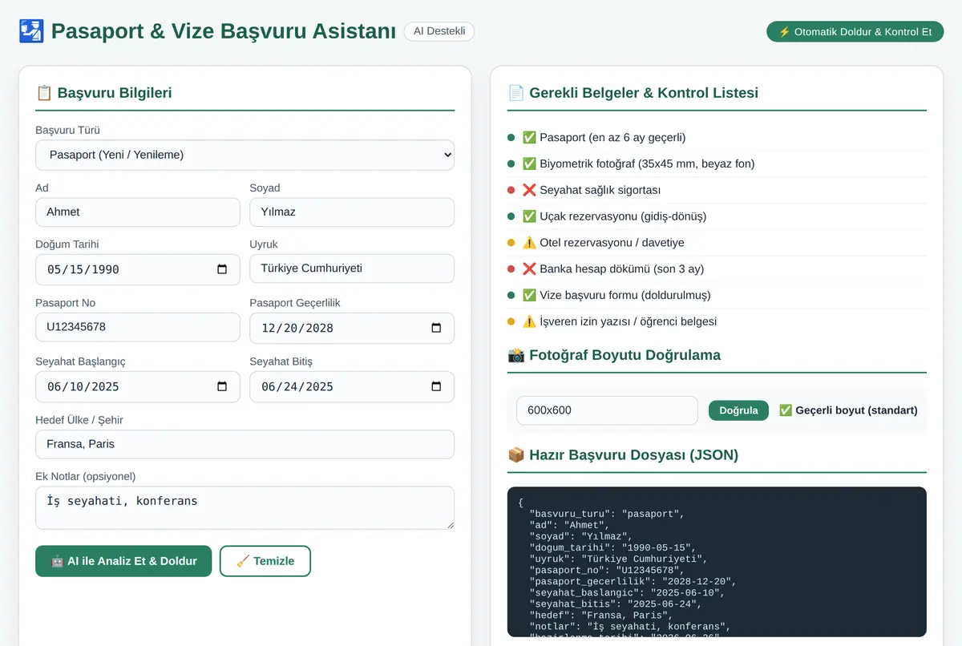The image size is (962, 646).
Task: Focus the Soyad input field
Action: tap(352, 212)
